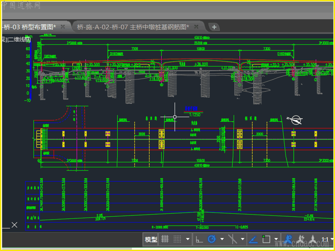Click the object snap tracking icon
This screenshot has width=335, height=251.
[233, 239]
